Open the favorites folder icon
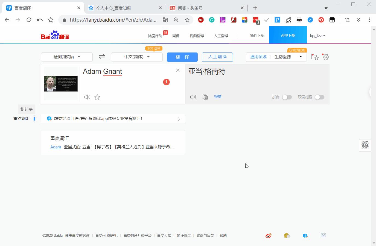This screenshot has height=246, width=376. tap(315, 57)
